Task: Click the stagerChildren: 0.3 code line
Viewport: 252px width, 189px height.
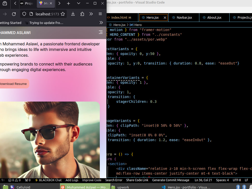Action: 136,102
